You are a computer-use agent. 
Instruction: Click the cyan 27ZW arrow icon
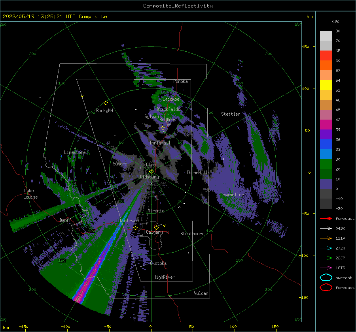coord(326,248)
